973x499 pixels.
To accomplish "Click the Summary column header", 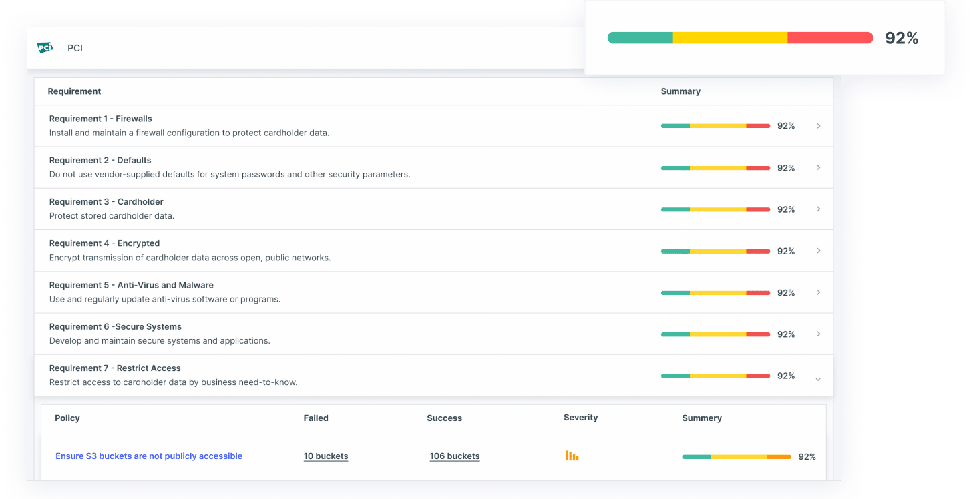I will 680,91.
